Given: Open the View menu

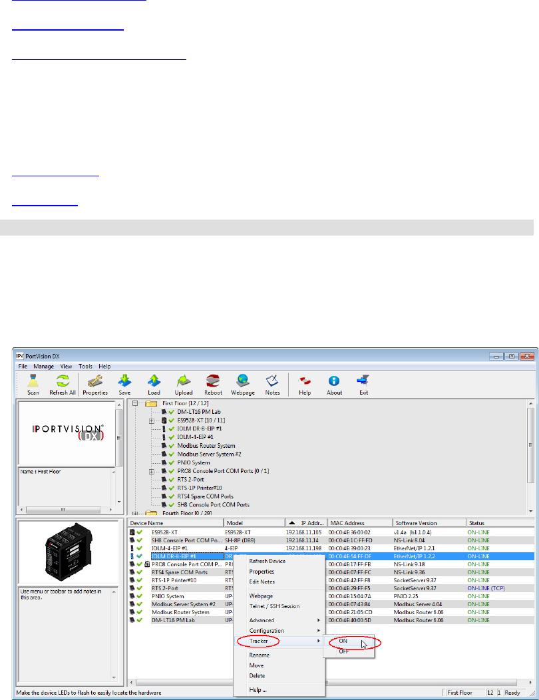Looking at the screenshot, I should pos(66,366).
